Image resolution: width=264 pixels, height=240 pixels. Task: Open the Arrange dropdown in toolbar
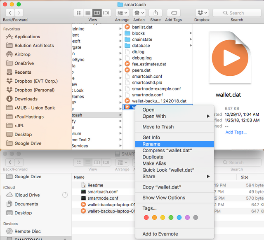click(122, 13)
